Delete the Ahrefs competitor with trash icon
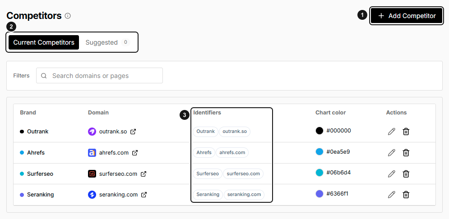This screenshot has width=449, height=219. 406,153
